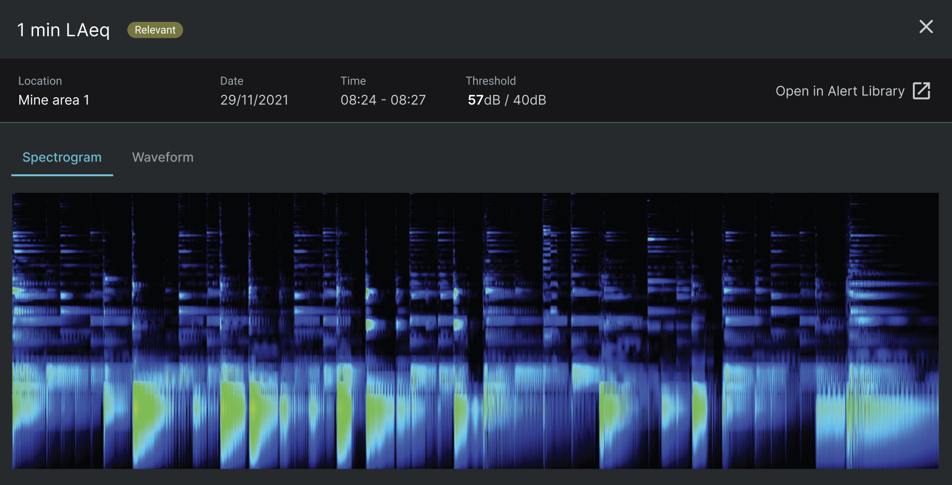Click the center of the spectrogram image

click(476, 331)
